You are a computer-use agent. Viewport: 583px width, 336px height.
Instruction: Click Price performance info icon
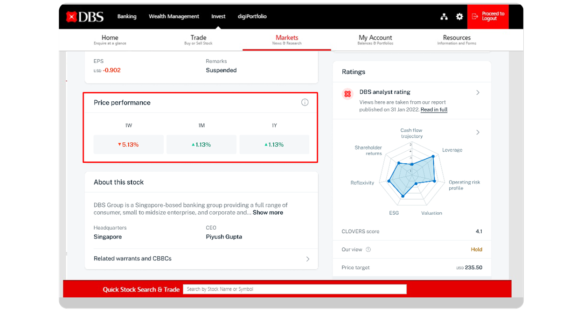(305, 103)
